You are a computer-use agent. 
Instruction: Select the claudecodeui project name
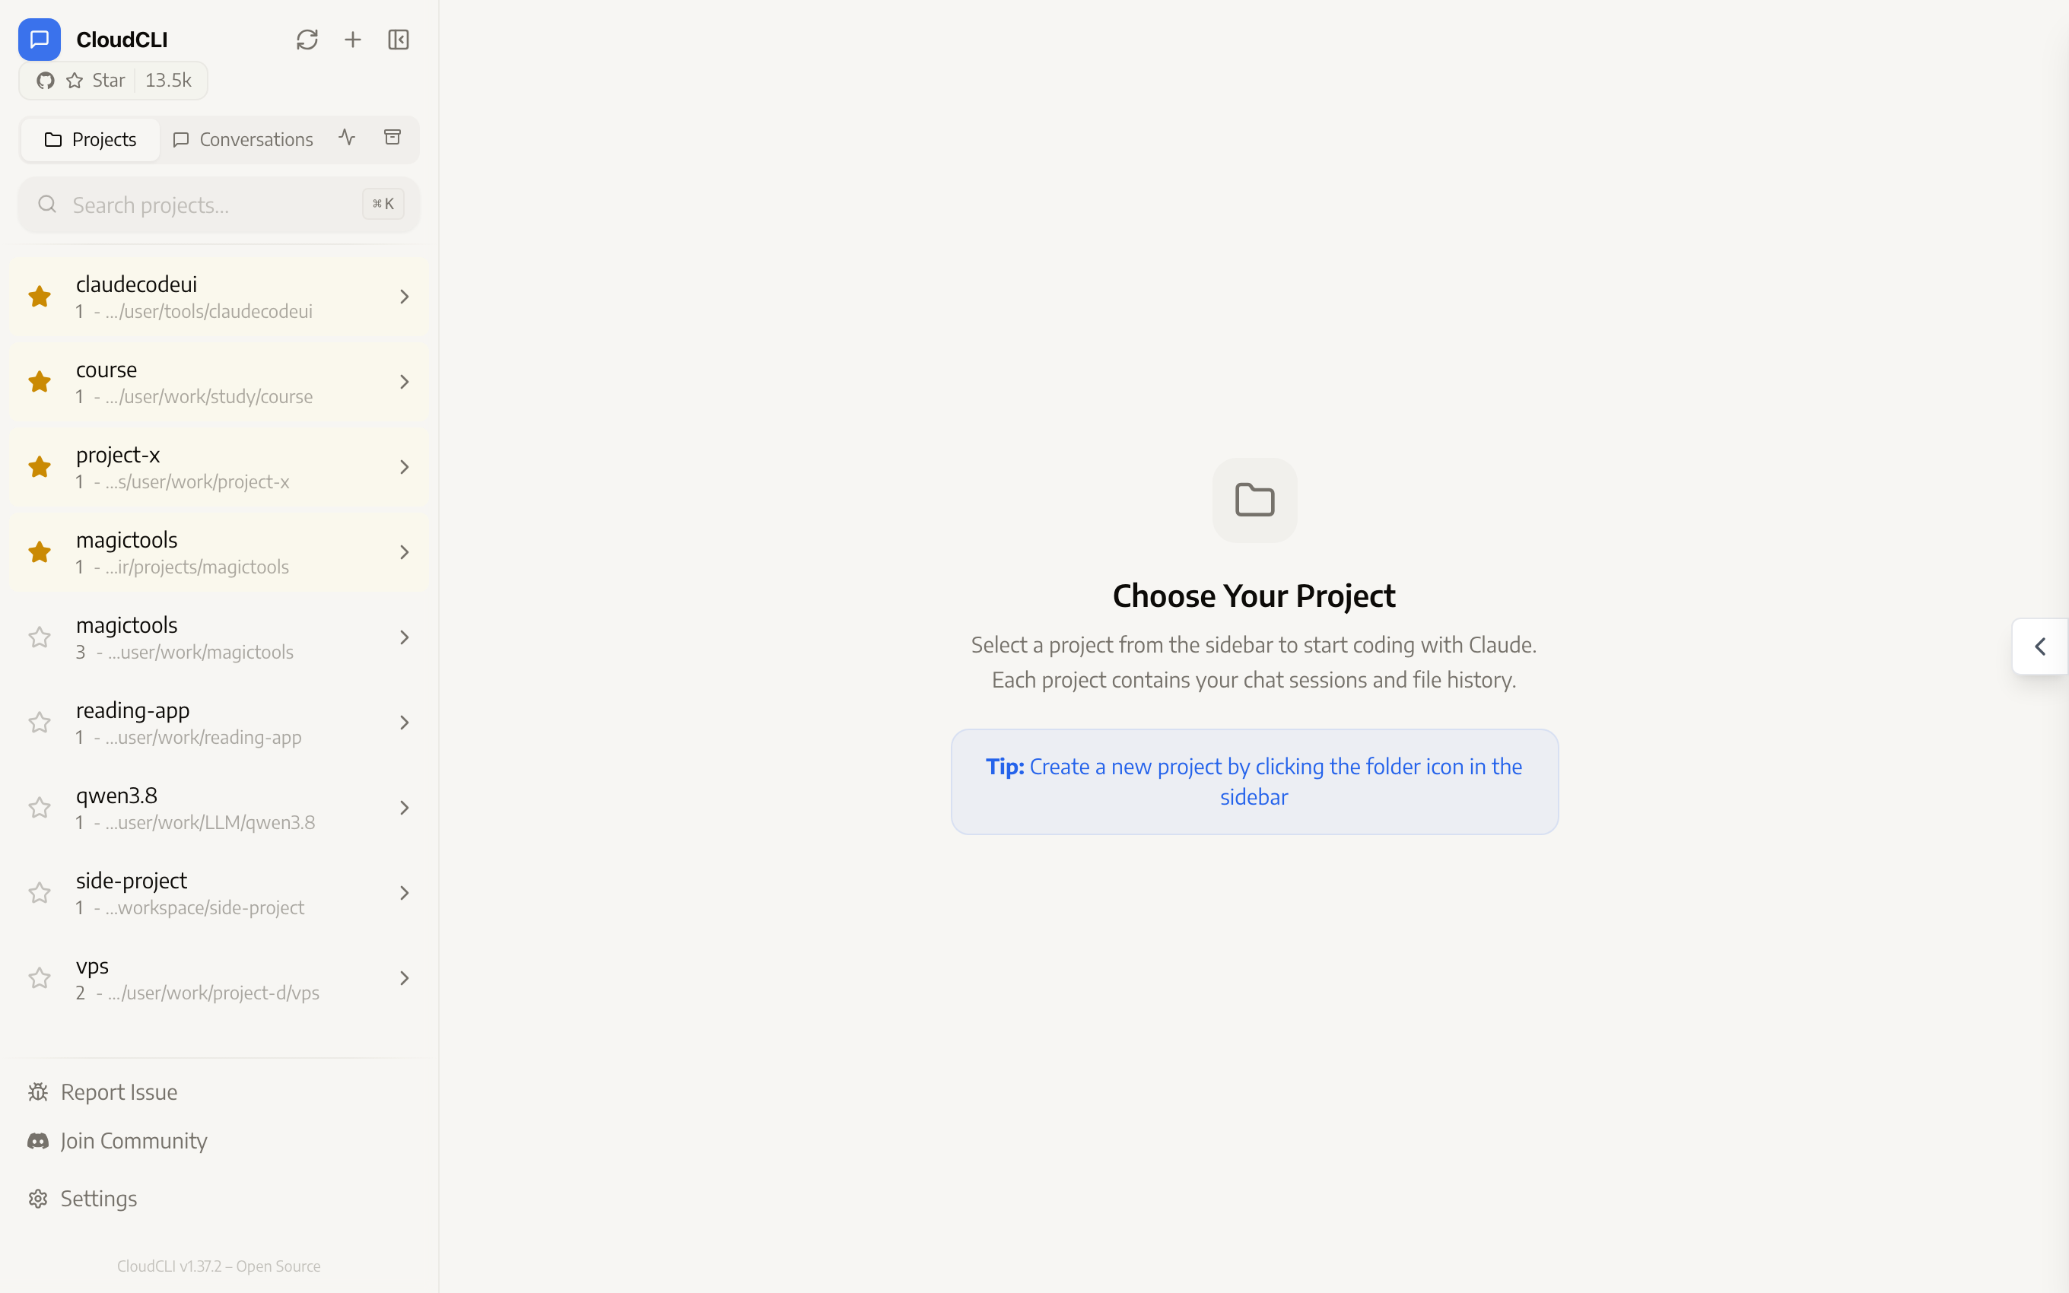(x=136, y=284)
